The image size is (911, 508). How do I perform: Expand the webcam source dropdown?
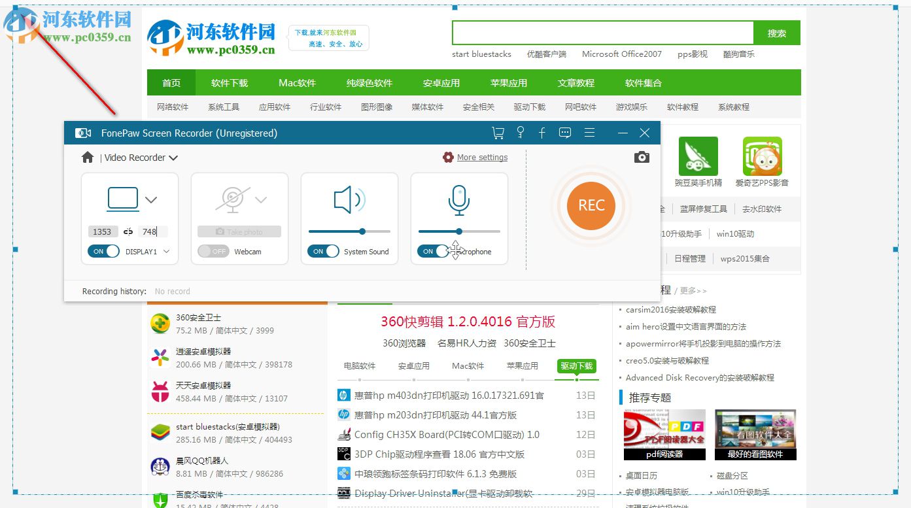coord(262,201)
